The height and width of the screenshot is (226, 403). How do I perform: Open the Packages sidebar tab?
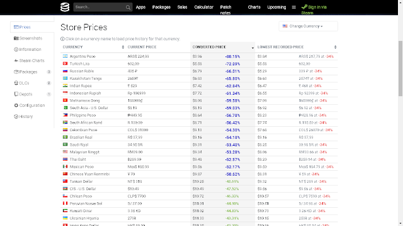[32, 72]
